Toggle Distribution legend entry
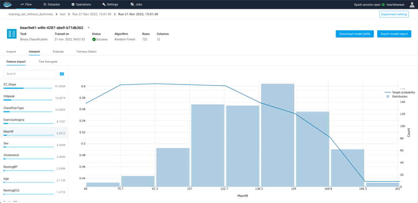The width and height of the screenshot is (418, 203). (x=397, y=96)
